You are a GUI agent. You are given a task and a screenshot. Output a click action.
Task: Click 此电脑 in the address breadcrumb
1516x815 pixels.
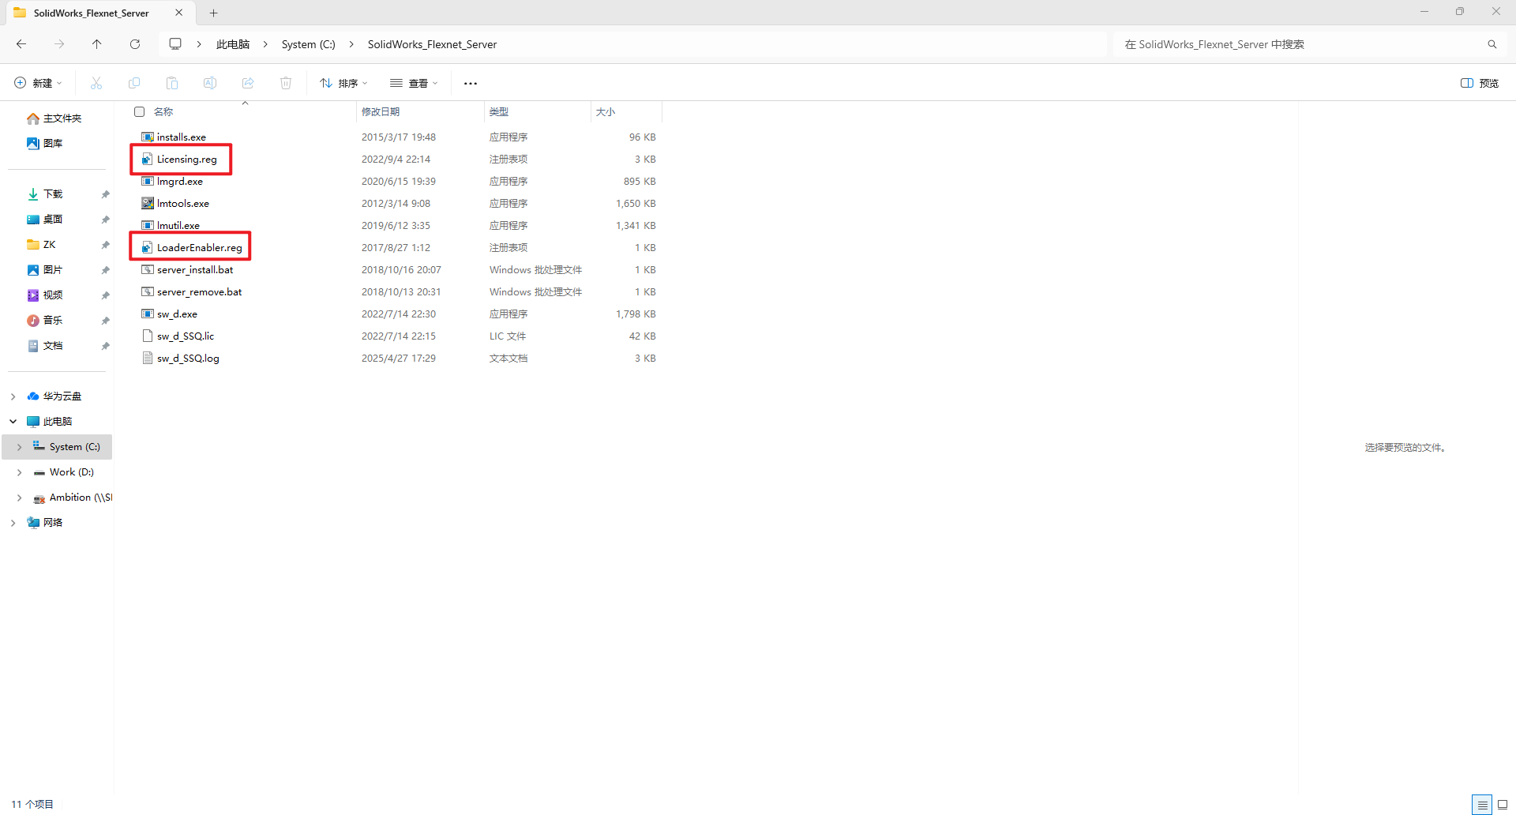(233, 44)
